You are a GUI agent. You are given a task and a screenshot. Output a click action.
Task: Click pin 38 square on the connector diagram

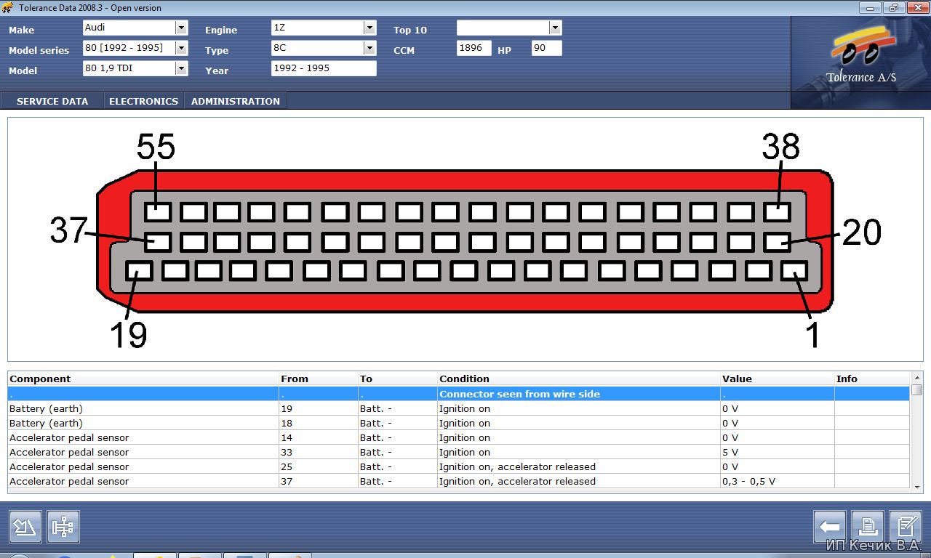(778, 212)
